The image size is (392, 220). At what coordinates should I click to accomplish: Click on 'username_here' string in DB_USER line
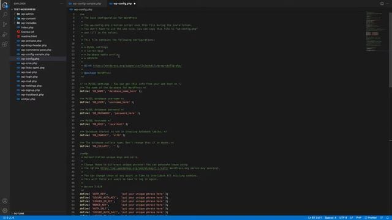point(119,102)
